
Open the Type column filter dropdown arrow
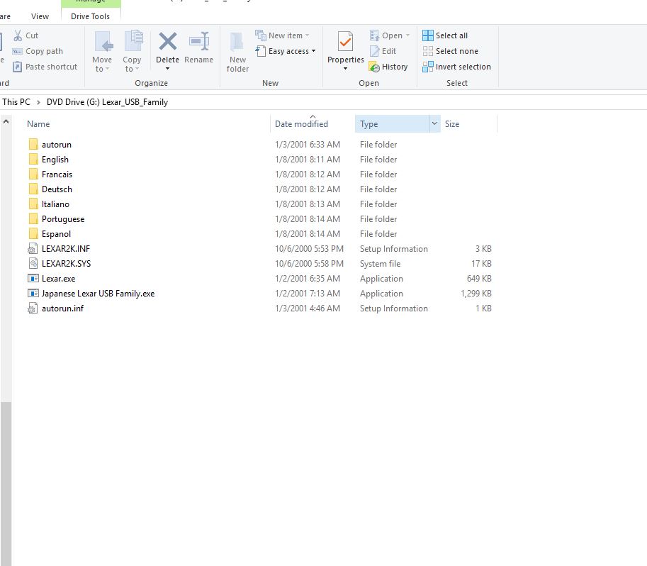click(434, 124)
